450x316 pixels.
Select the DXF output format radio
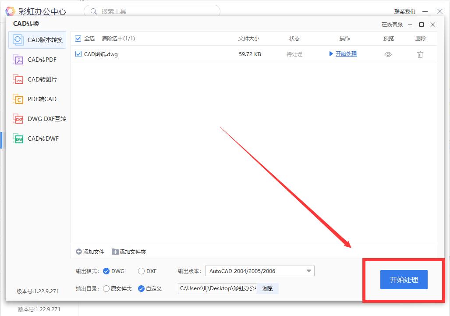tap(141, 271)
